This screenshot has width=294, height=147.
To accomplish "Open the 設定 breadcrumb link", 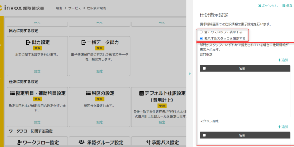I will 59,8.
